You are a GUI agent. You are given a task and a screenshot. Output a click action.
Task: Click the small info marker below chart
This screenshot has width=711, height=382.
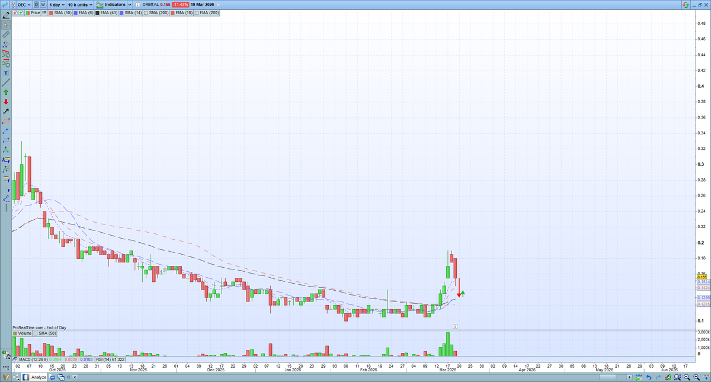454,326
